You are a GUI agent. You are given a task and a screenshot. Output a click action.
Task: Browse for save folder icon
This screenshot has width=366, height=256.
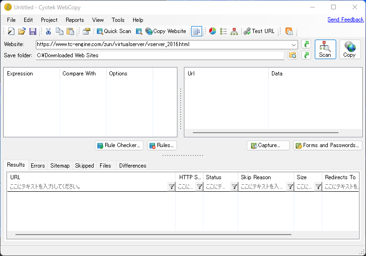pos(292,55)
